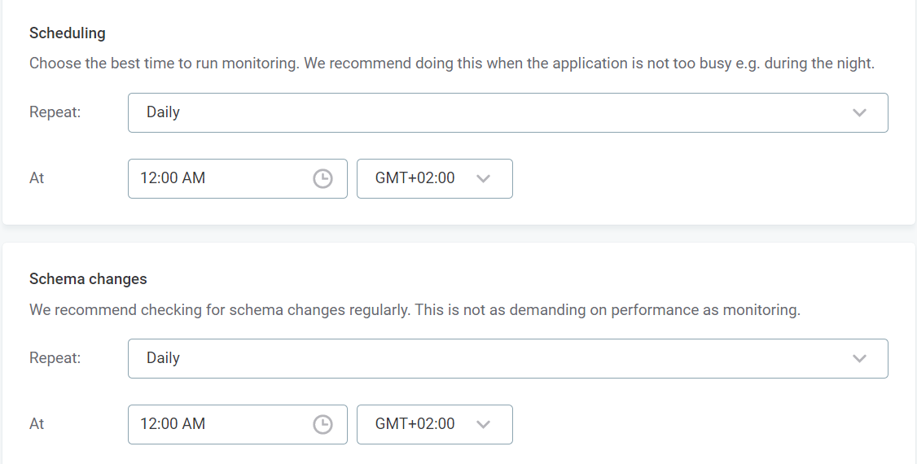Expand the Schema changes timezone GMT+02:00 selector
The height and width of the screenshot is (464, 917).
pos(434,424)
